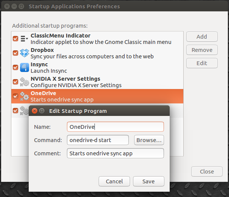
Task: Uncheck the OneDrive startup checkbox
Action: pos(15,96)
